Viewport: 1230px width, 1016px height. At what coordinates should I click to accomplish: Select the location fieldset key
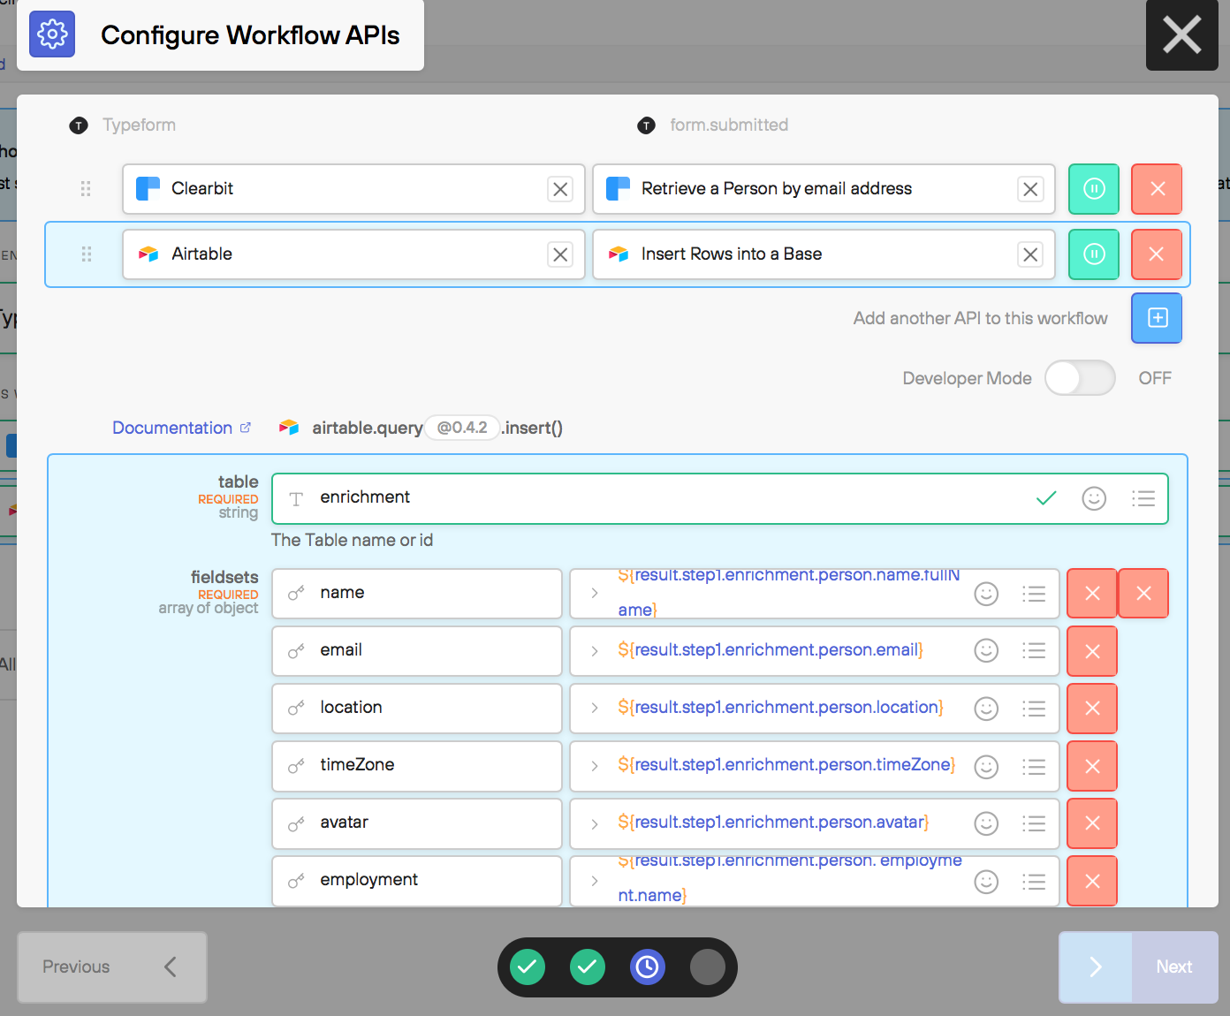[417, 709]
